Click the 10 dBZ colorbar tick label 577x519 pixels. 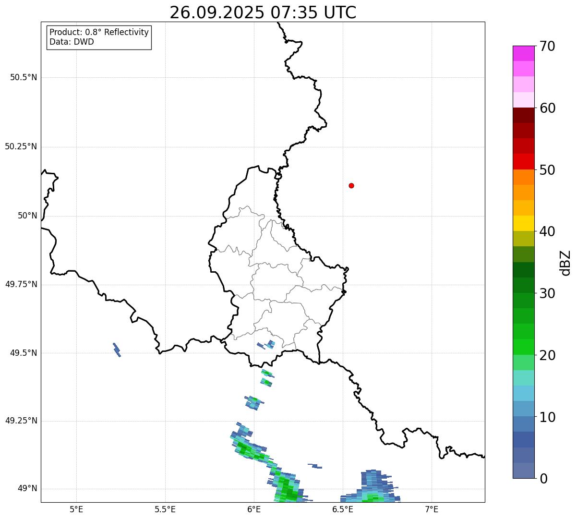pos(547,417)
